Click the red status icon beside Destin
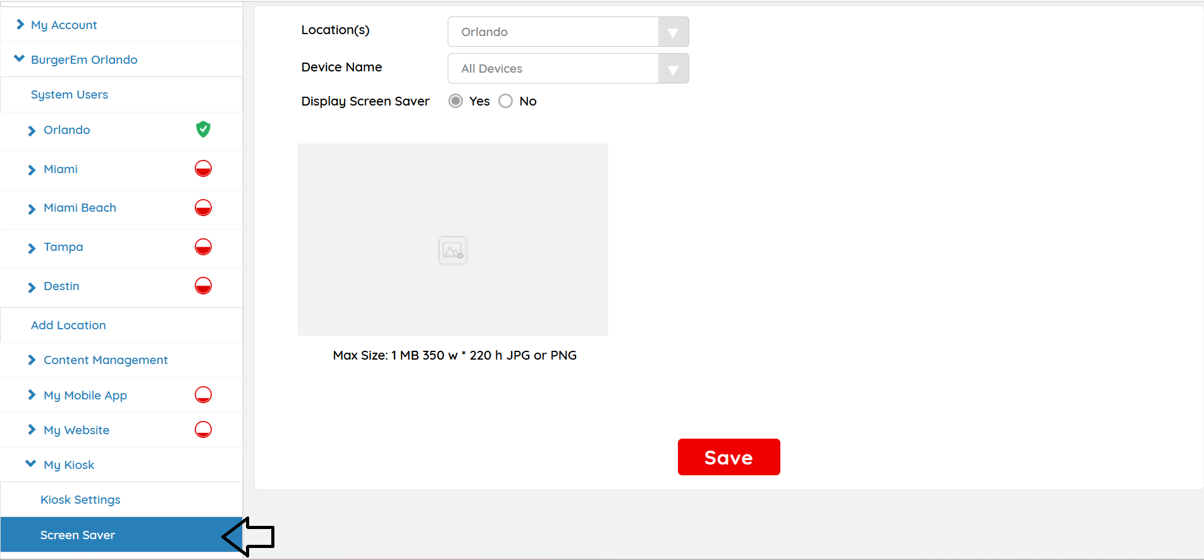The height and width of the screenshot is (560, 1204). point(203,286)
